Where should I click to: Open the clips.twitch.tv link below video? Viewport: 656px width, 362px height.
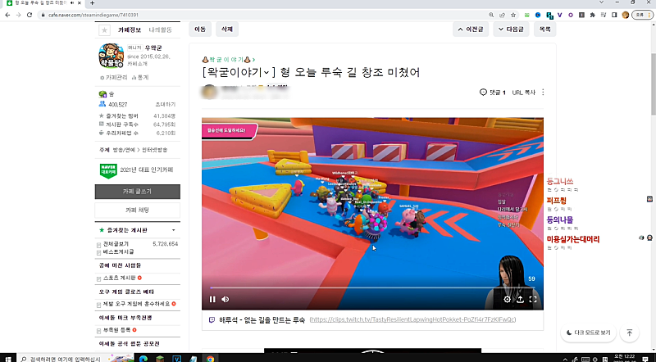412,319
